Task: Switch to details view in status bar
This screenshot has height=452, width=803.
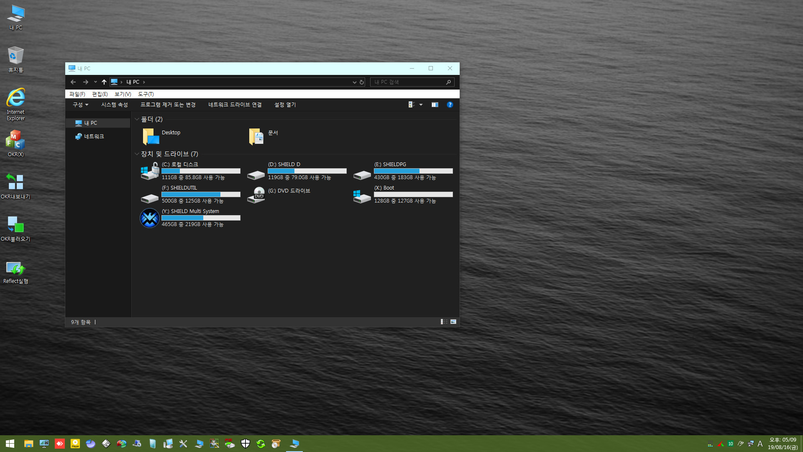Action: pyautogui.click(x=444, y=322)
